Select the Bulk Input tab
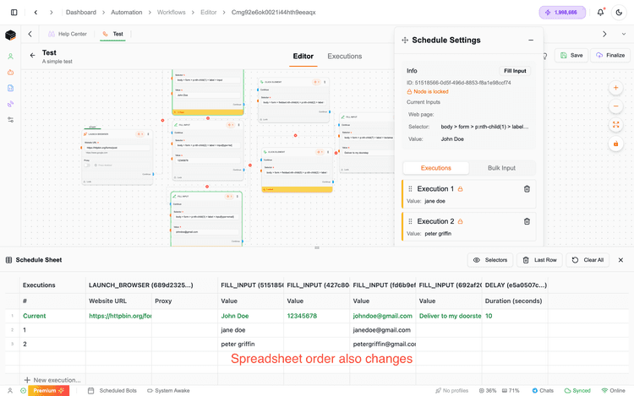Image resolution: width=634 pixels, height=396 pixels. [501, 168]
